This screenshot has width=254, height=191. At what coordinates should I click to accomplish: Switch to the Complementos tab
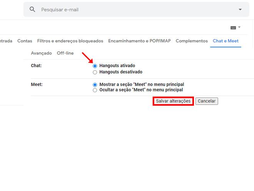click(x=192, y=41)
